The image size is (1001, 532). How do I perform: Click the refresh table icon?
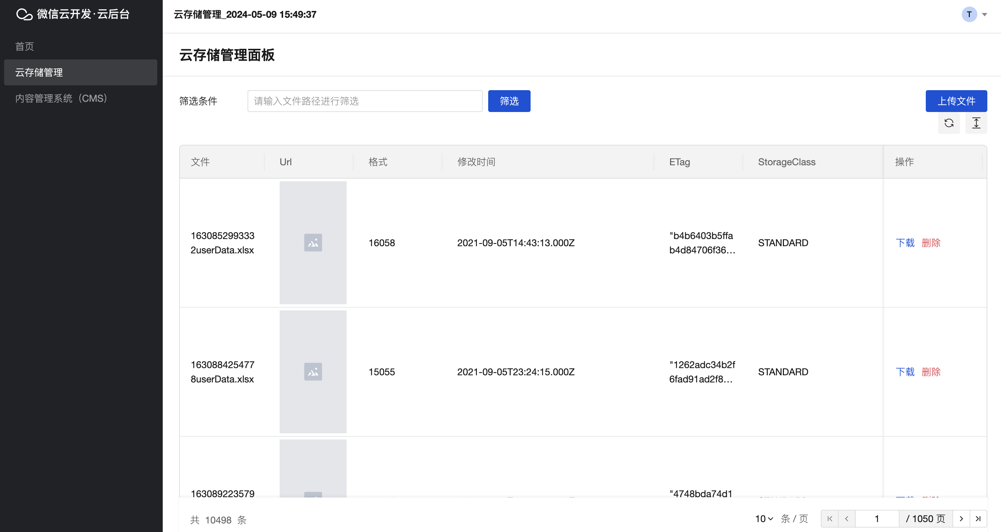pos(949,123)
